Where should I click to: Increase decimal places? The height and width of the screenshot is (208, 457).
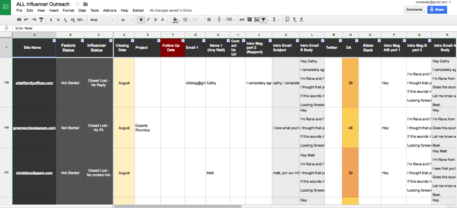click(x=72, y=20)
